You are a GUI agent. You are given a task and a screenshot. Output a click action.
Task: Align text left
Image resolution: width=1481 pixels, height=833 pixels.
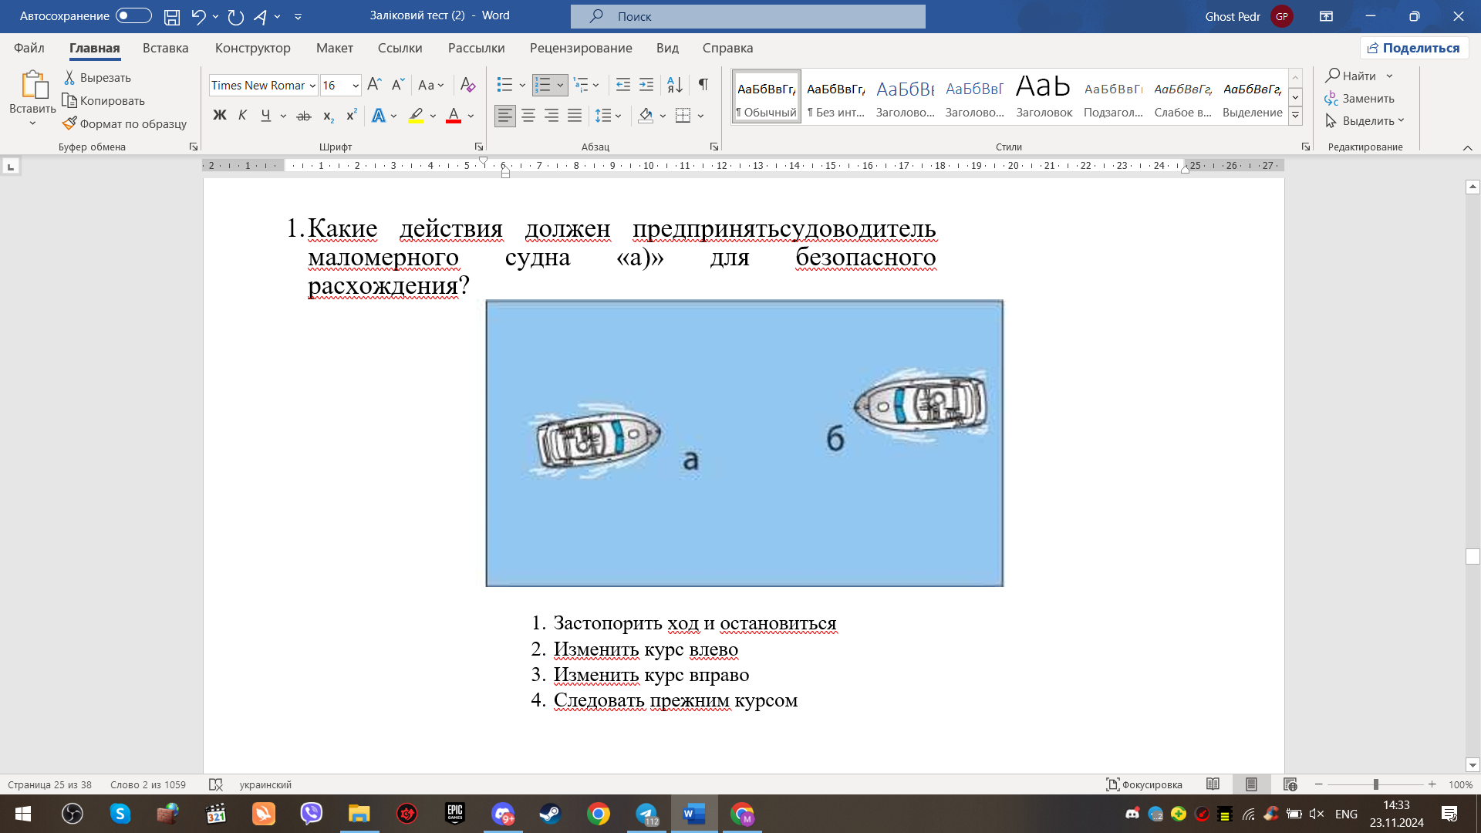pos(505,116)
